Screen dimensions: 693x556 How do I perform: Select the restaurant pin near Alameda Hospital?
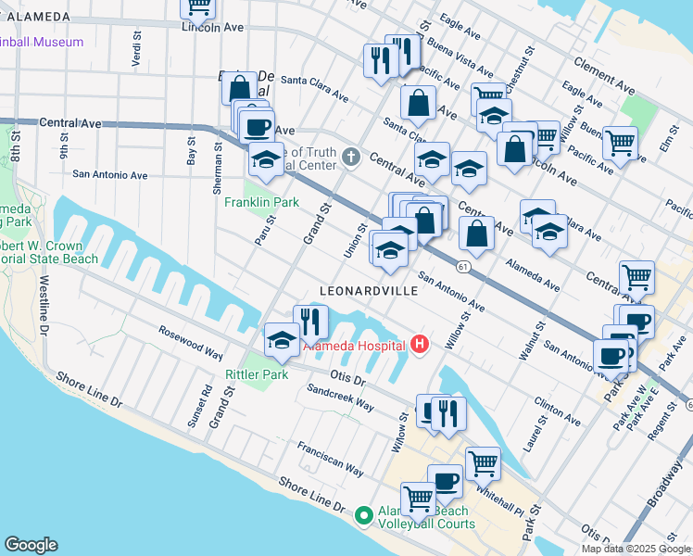click(x=310, y=323)
